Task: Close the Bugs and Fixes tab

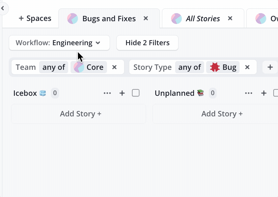Action: point(146,18)
